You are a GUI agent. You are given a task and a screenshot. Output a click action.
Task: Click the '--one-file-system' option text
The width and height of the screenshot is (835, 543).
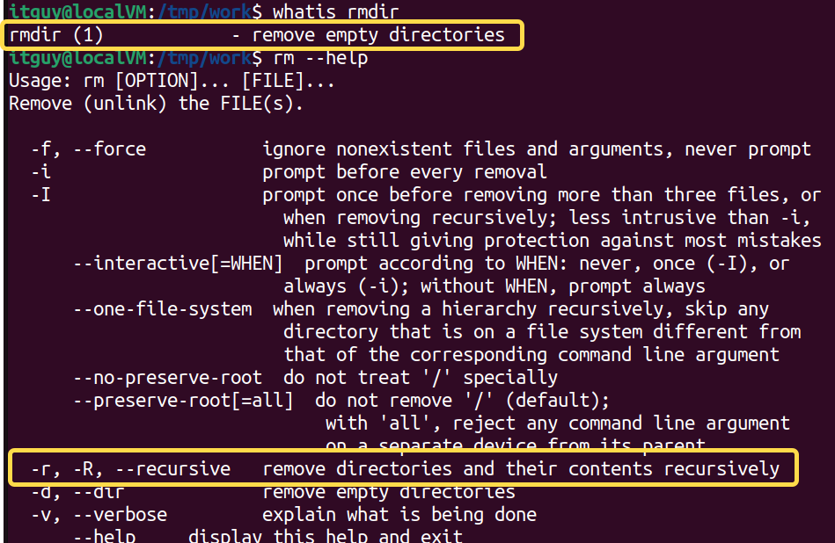click(x=163, y=309)
